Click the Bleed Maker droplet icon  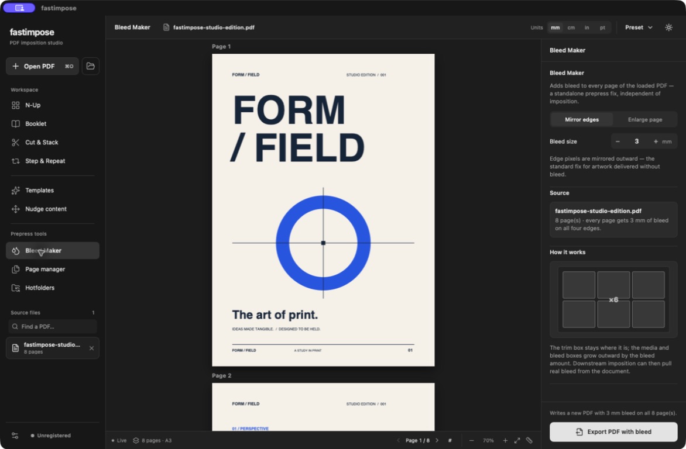coord(16,250)
